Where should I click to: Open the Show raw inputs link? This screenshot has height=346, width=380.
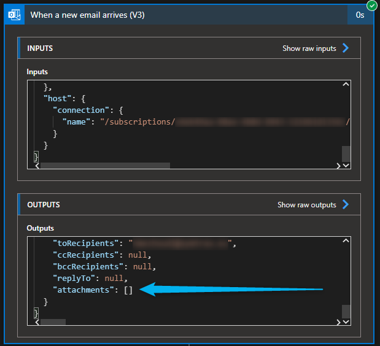[x=309, y=48]
